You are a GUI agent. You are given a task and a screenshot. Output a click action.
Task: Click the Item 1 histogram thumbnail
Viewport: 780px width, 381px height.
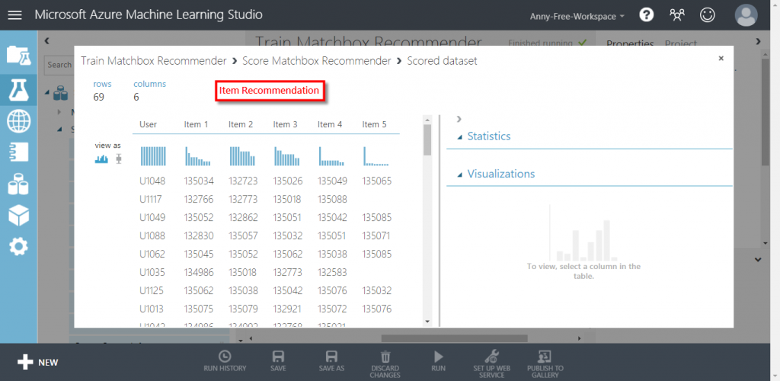coord(197,155)
